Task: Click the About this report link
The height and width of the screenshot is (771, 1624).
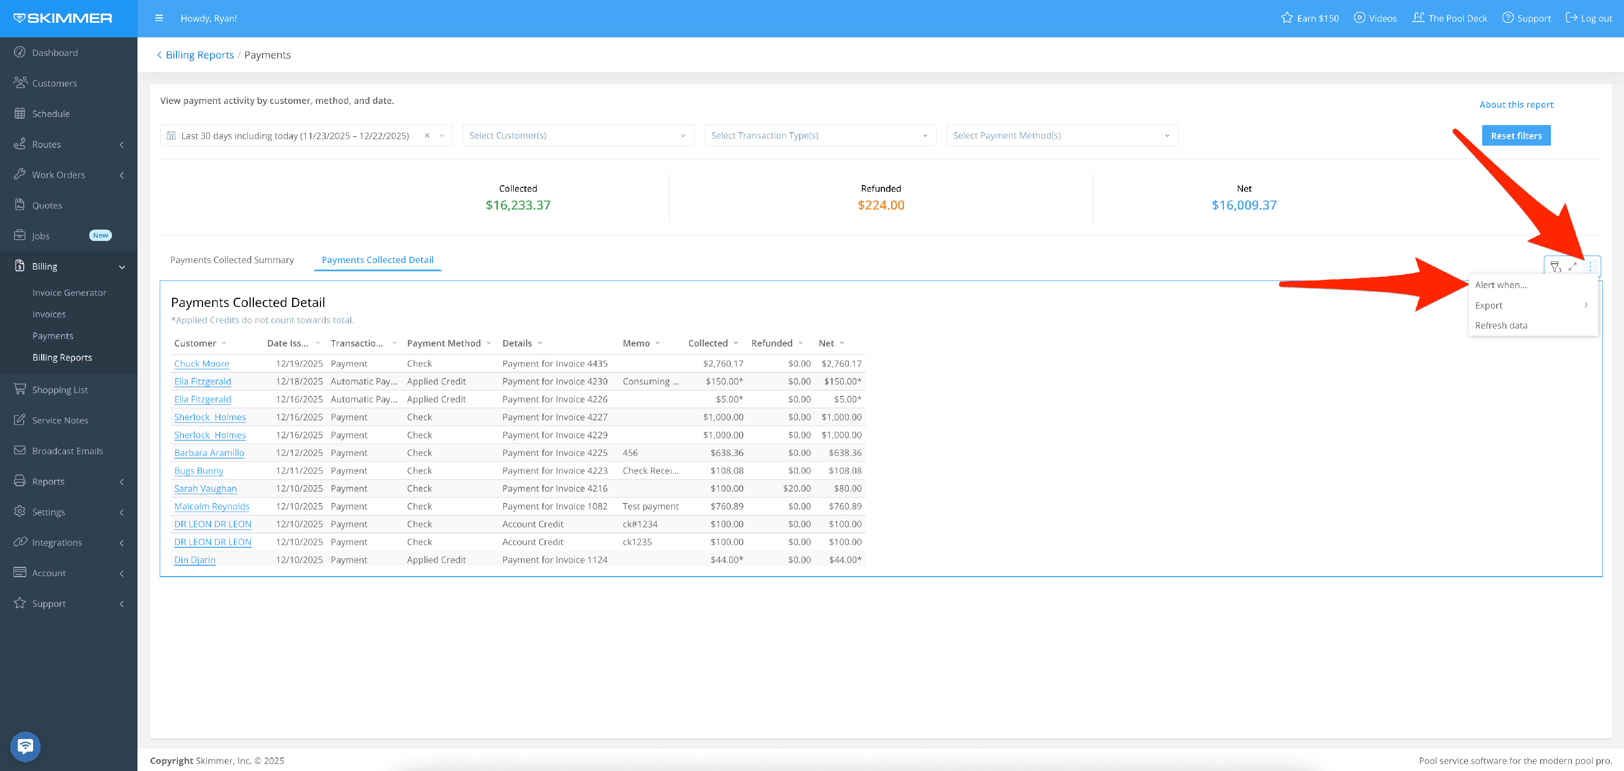Action: [1516, 104]
